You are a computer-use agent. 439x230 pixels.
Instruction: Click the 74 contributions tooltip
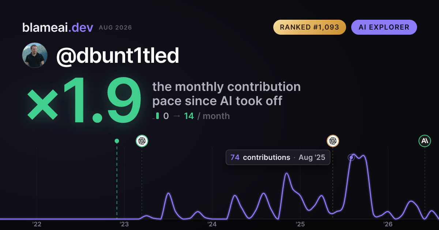coord(278,157)
